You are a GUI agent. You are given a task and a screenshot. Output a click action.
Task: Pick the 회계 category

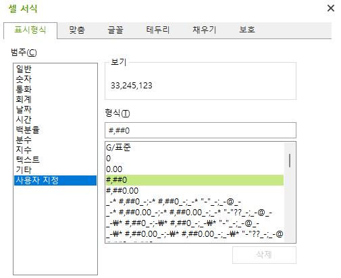55,99
